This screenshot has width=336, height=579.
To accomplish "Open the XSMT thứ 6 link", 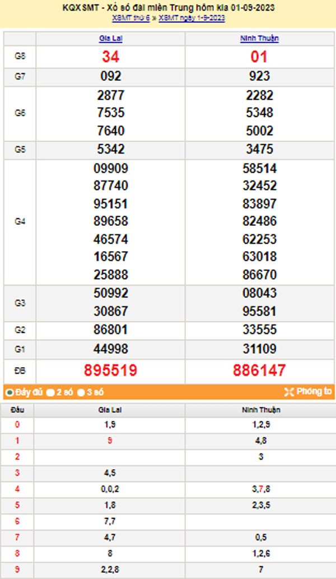I will click(130, 18).
